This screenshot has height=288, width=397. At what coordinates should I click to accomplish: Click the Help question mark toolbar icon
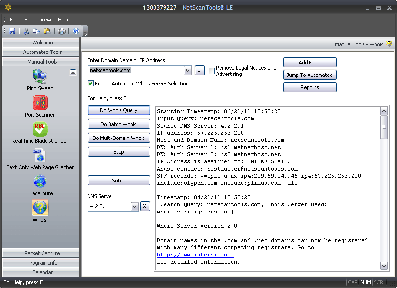[x=76, y=31]
